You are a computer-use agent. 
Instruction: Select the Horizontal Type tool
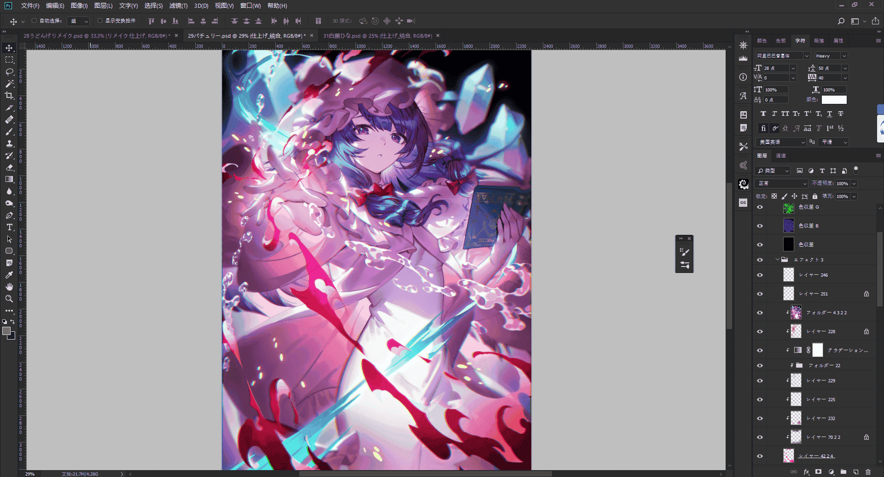[9, 227]
